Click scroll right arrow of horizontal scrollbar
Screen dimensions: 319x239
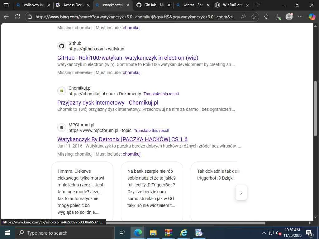click(x=310, y=223)
